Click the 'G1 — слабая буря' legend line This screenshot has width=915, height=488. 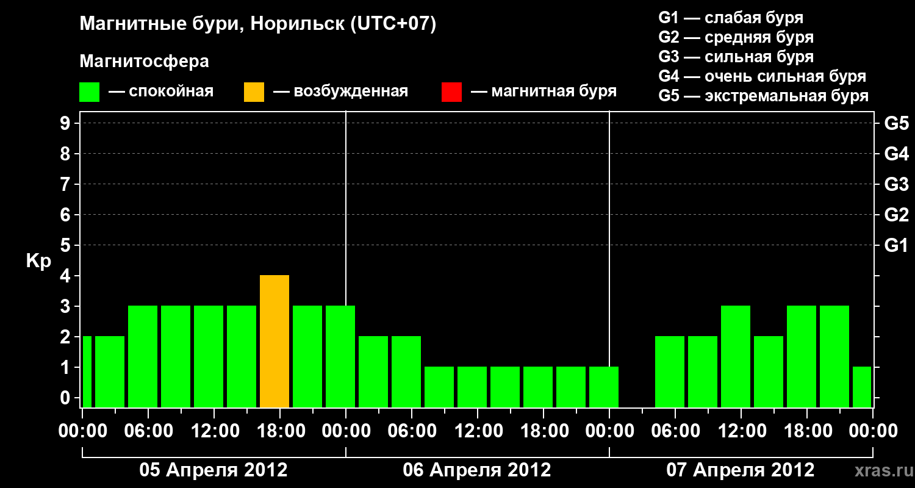tap(731, 18)
